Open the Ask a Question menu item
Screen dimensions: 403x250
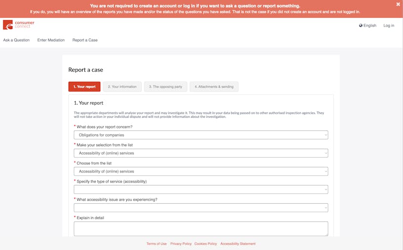pos(16,40)
